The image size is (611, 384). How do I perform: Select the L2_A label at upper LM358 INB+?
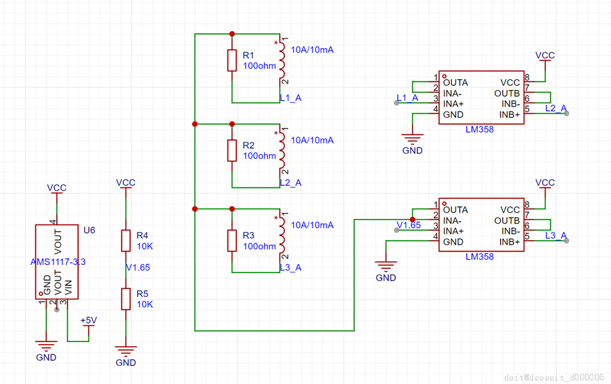556,108
